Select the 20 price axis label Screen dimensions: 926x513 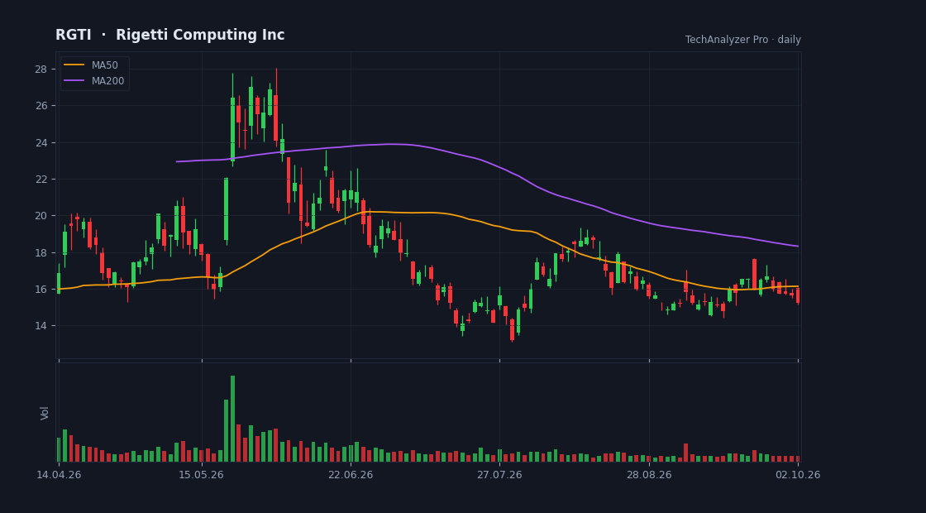pyautogui.click(x=41, y=216)
